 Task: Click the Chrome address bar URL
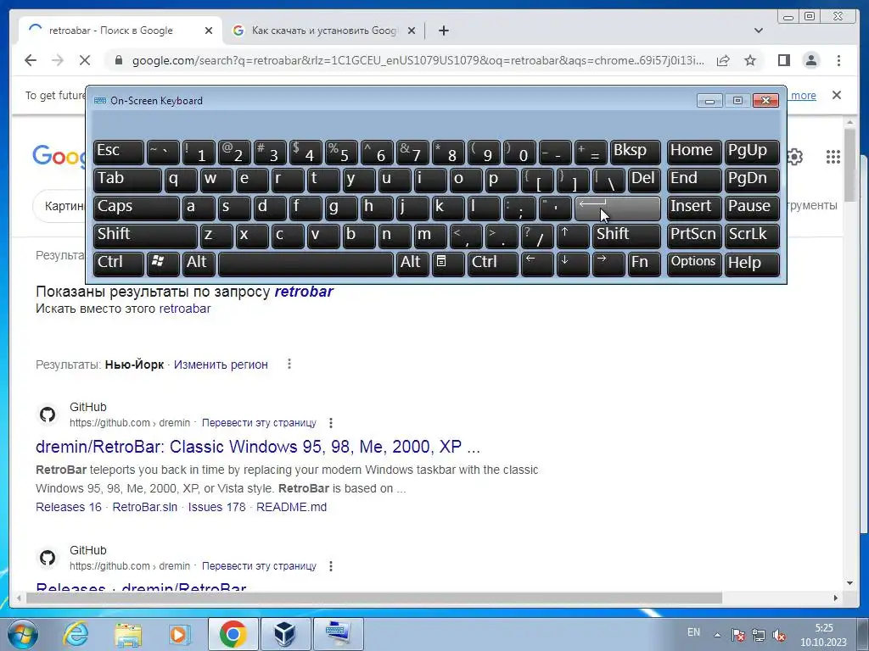418,60
